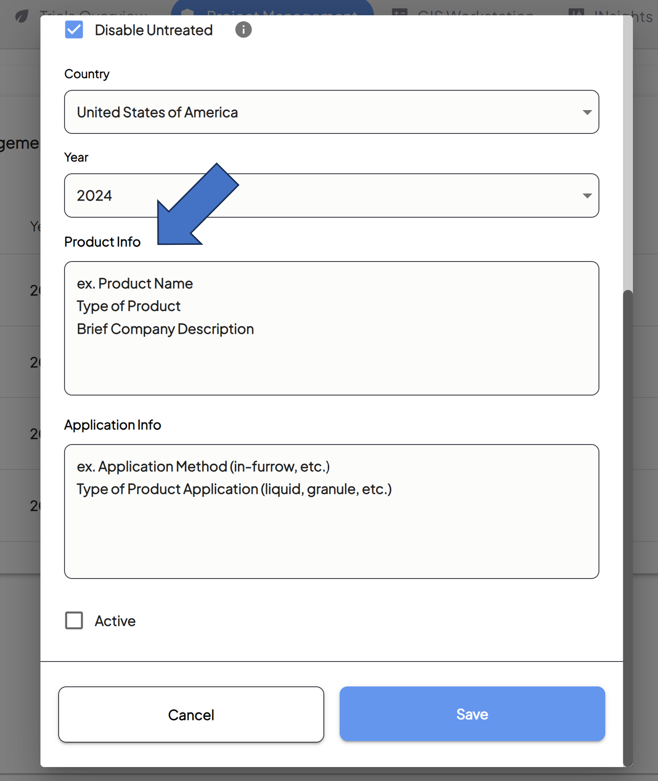
Task: Click the Country dropdown arrow
Action: [x=587, y=112]
